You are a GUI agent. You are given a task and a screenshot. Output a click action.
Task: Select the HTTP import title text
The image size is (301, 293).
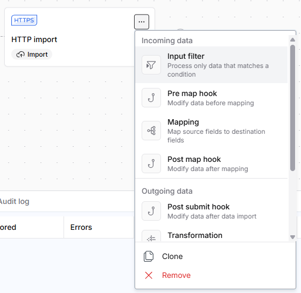(x=34, y=39)
